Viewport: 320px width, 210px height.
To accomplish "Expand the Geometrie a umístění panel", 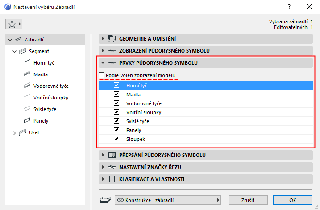I will (104, 38).
